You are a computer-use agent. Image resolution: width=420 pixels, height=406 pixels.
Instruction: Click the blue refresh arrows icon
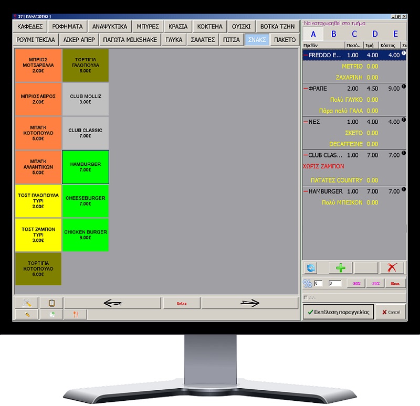310,268
